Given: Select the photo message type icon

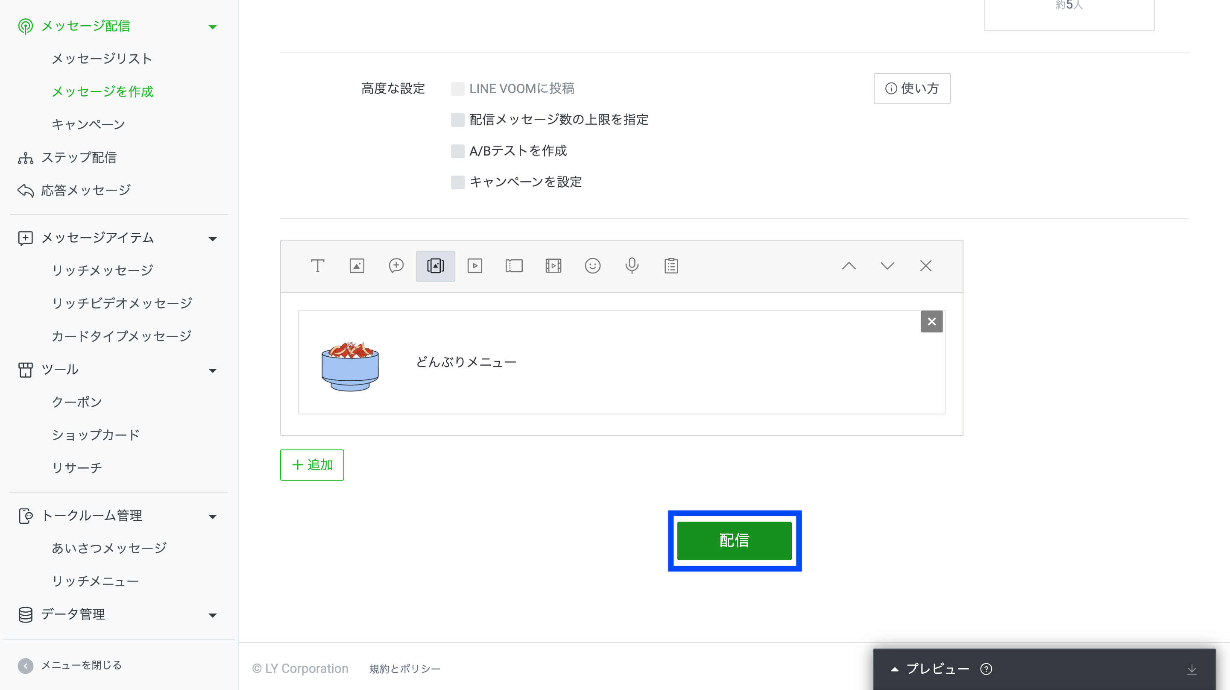Looking at the screenshot, I should point(357,266).
